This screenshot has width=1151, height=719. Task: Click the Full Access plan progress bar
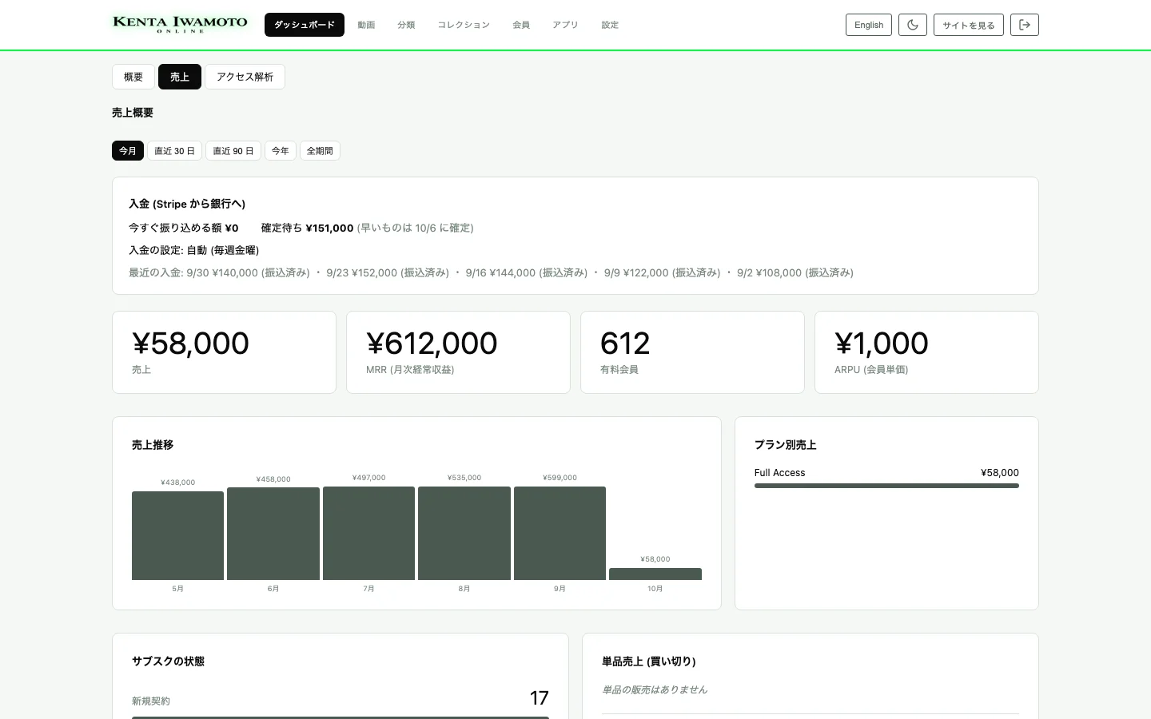click(886, 486)
